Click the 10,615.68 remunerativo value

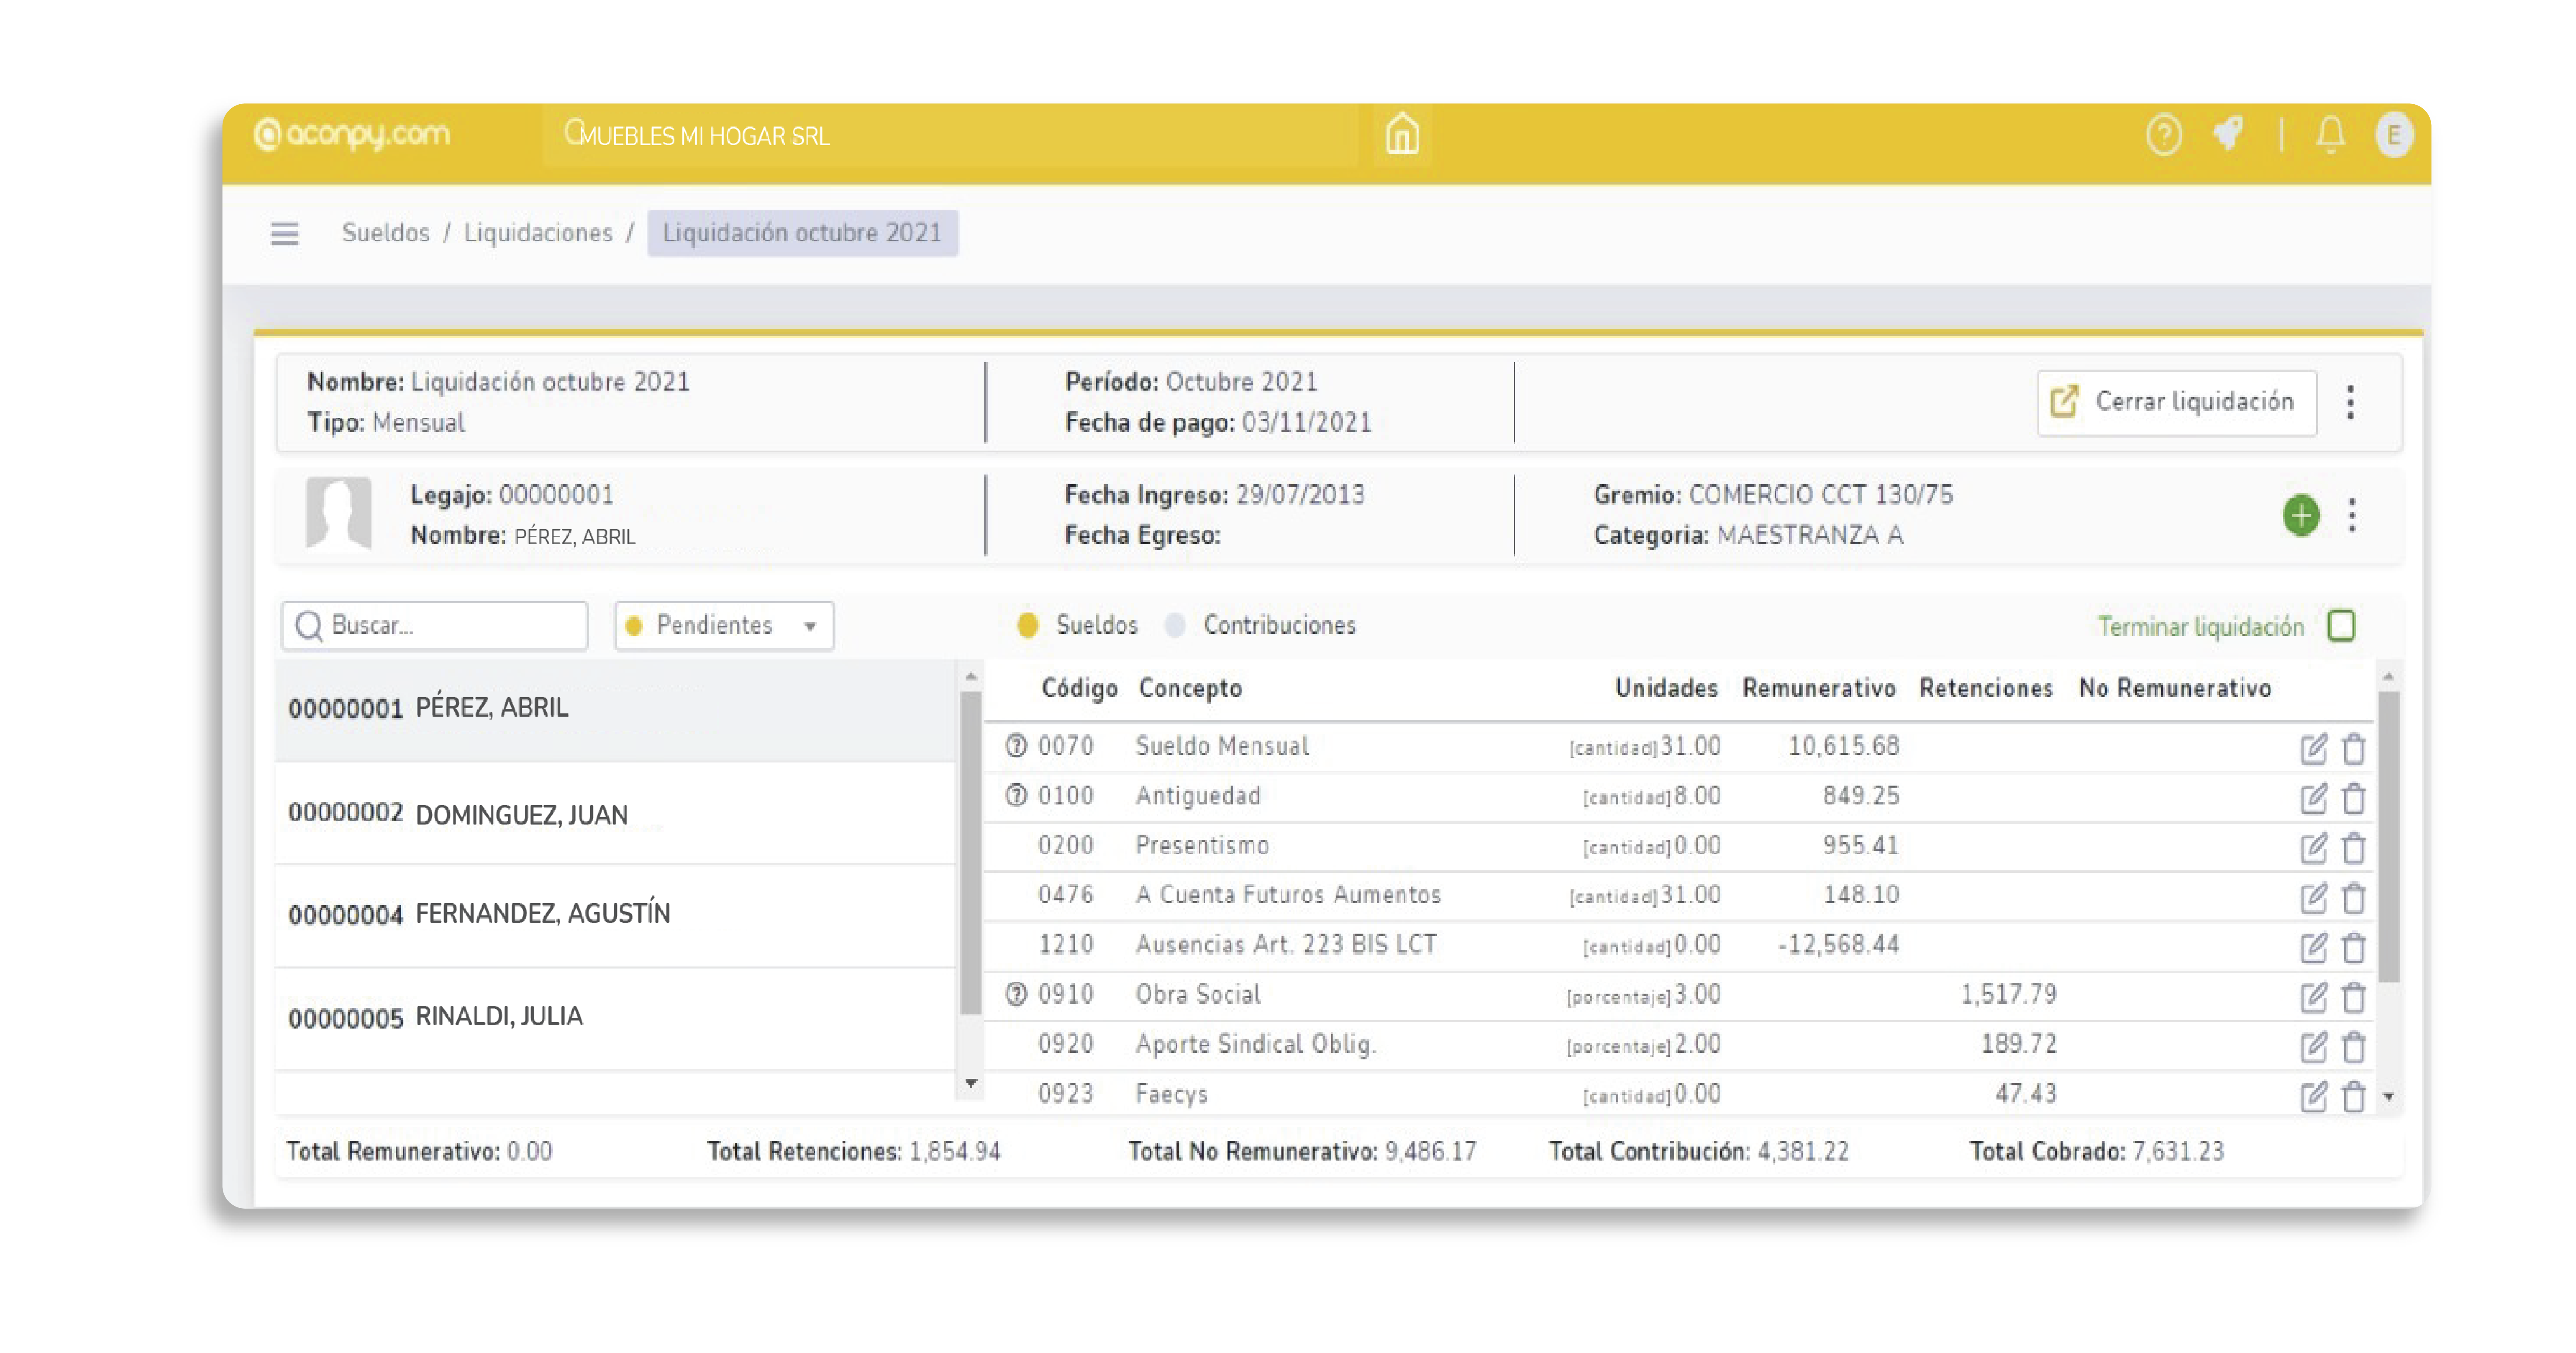[x=1843, y=746]
